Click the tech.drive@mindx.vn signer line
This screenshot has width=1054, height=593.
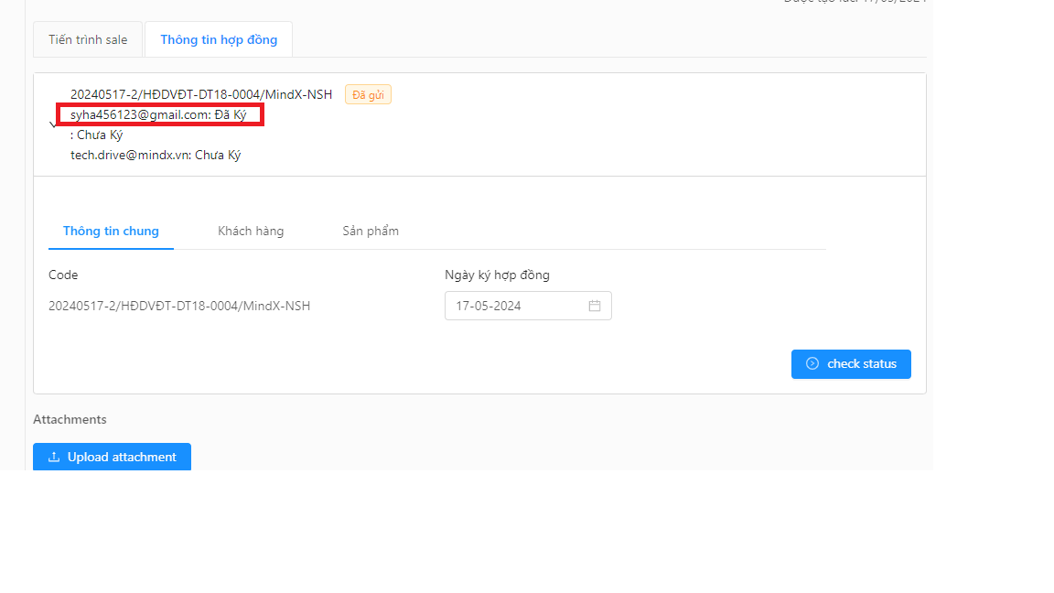(156, 155)
